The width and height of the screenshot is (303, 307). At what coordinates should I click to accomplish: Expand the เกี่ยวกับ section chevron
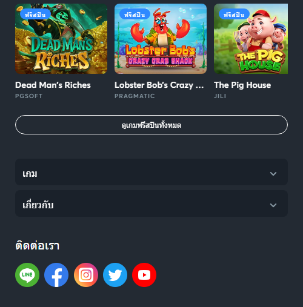point(273,205)
